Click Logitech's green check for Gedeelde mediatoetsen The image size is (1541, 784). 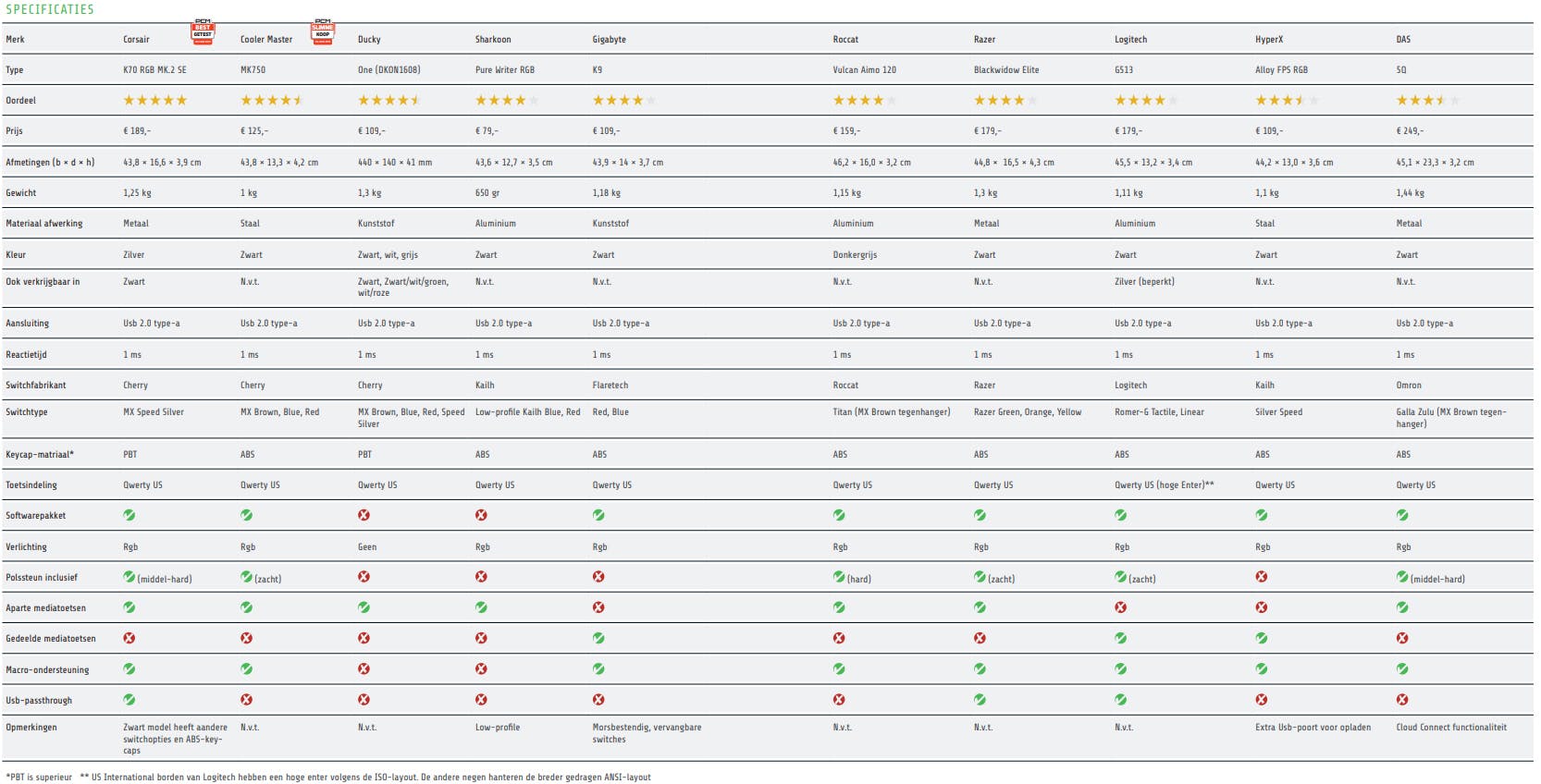coord(1121,638)
